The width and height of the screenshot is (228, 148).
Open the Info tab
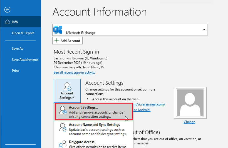(x=21, y=22)
